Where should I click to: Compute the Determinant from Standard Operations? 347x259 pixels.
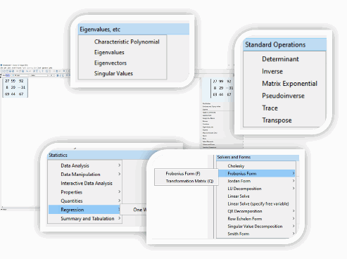click(x=280, y=59)
